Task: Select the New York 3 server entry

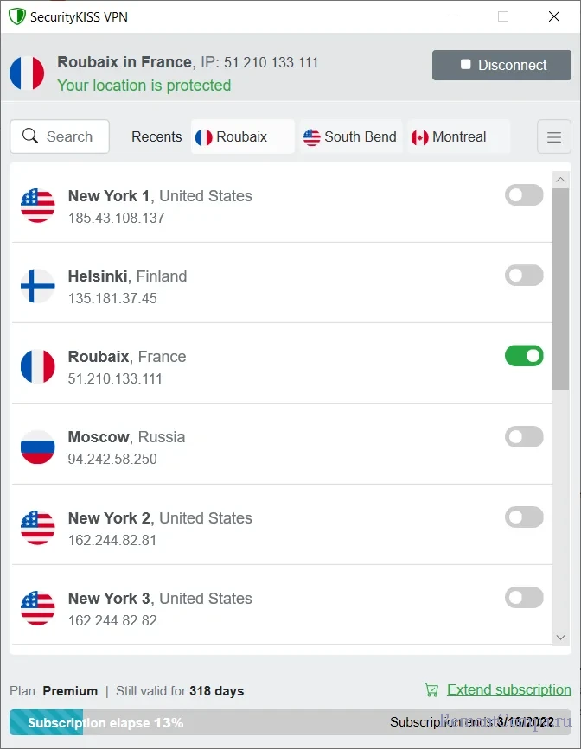Action: pyautogui.click(x=259, y=608)
